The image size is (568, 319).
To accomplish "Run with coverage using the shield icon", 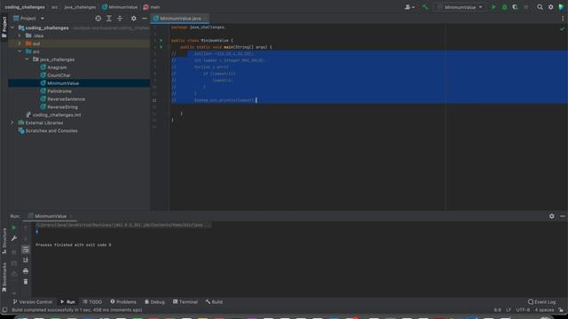I will pyautogui.click(x=515, y=7).
